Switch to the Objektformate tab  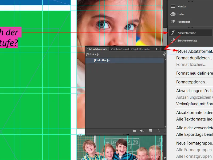[x=140, y=49]
